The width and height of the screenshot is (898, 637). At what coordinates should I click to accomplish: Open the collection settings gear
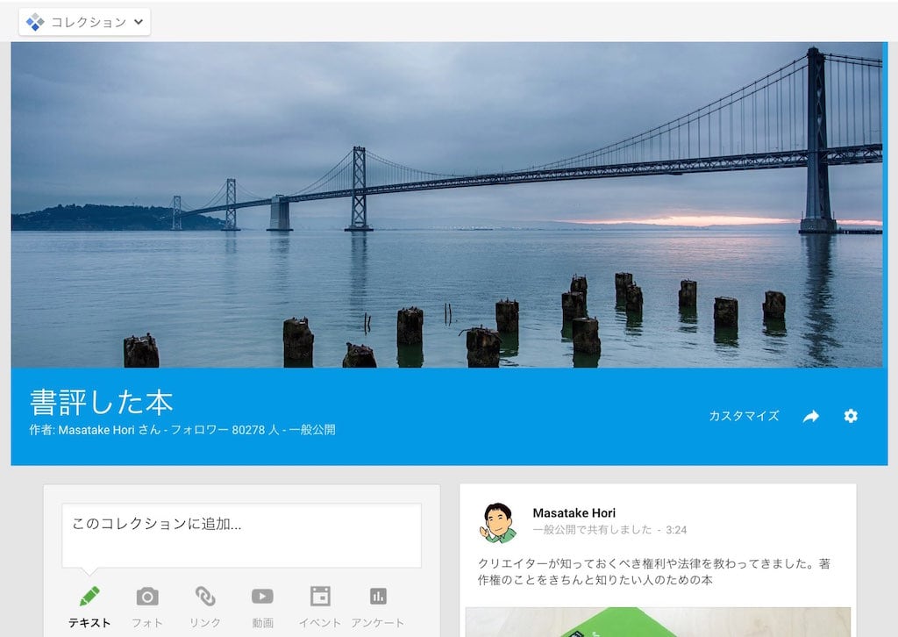(x=851, y=416)
